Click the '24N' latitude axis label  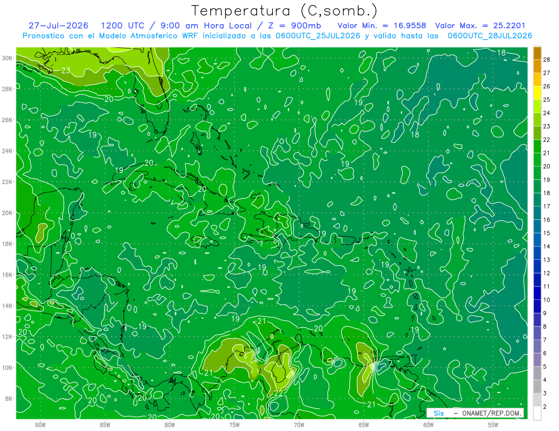click(x=8, y=151)
